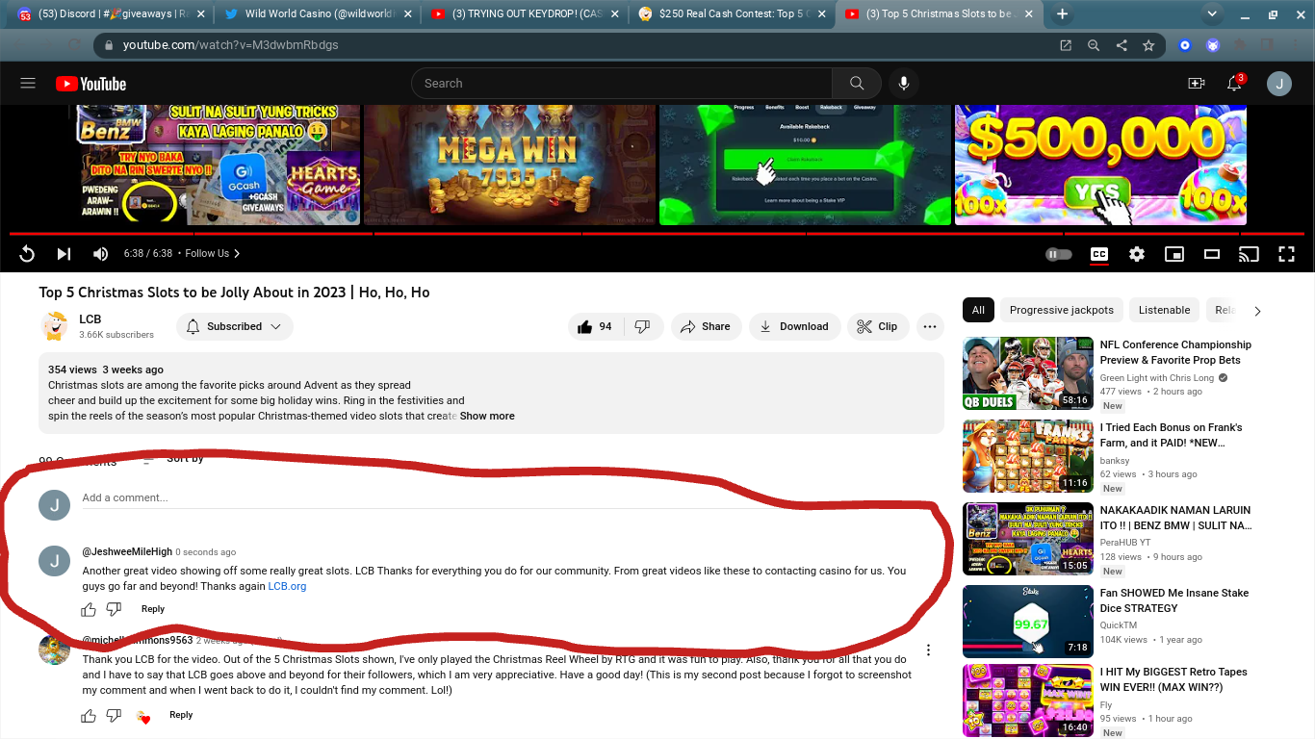Viewport: 1315px width, 739px height.
Task: Open the player settings gear
Action: click(x=1137, y=254)
